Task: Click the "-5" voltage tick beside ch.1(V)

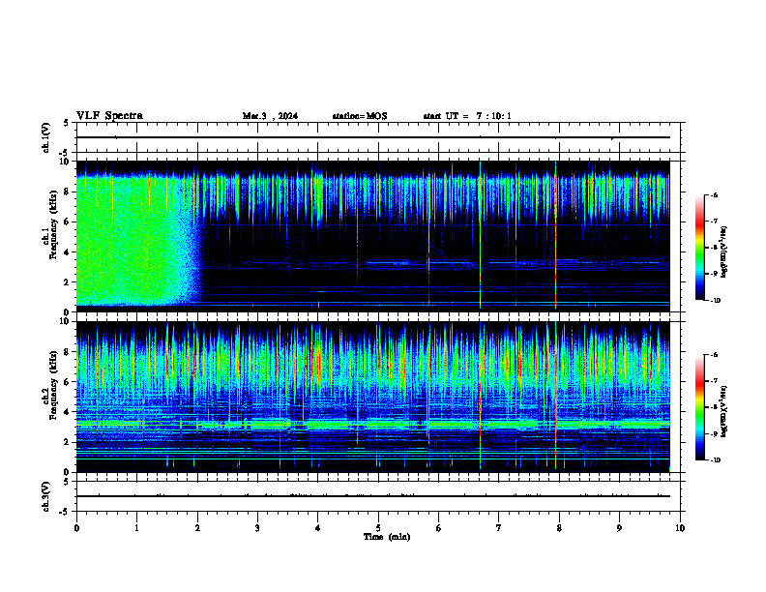Action: coord(65,153)
